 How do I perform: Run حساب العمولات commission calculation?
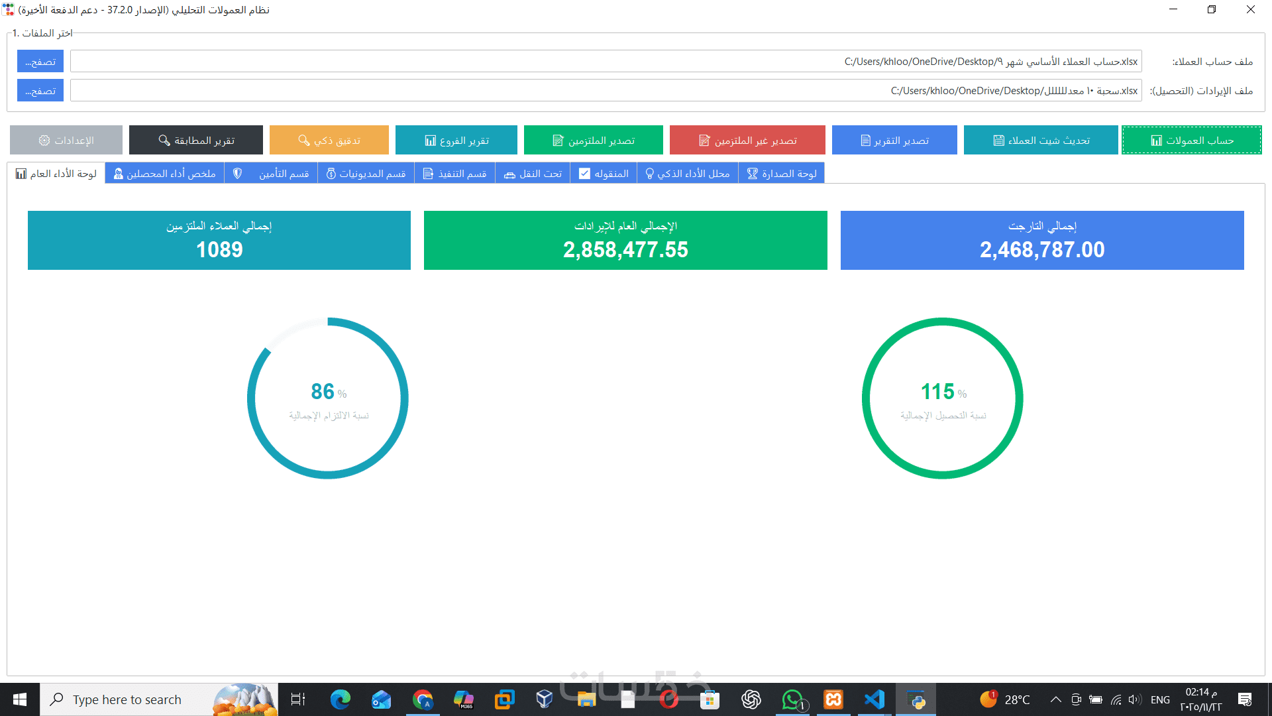1192,140
